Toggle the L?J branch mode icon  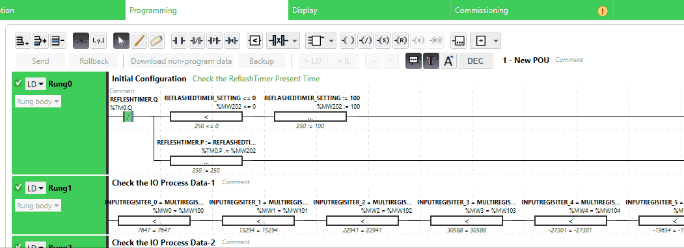98,41
